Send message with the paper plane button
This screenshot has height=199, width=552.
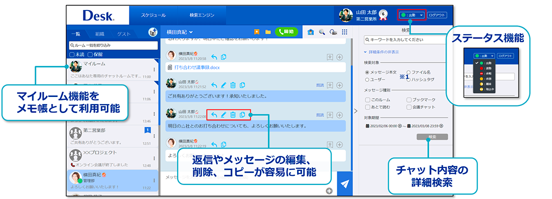tap(345, 183)
